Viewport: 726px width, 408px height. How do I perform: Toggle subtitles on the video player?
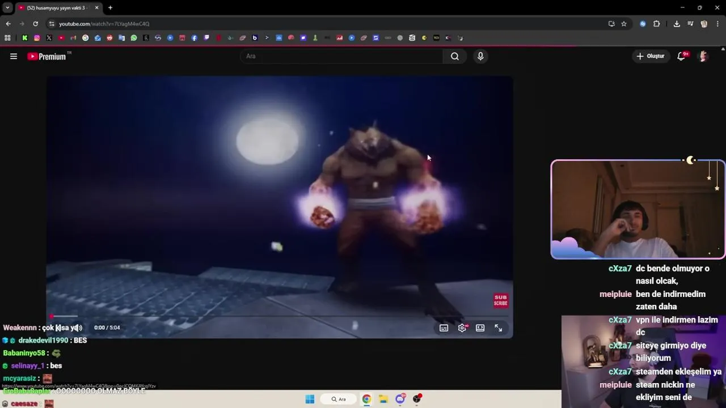point(444,328)
